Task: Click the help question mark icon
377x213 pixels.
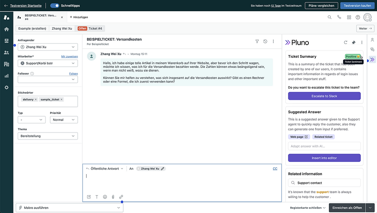Action: [x=358, y=17]
